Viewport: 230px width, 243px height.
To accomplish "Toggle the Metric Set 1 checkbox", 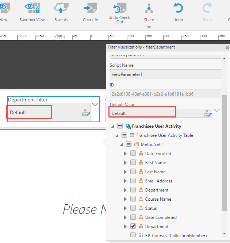I will [129, 144].
